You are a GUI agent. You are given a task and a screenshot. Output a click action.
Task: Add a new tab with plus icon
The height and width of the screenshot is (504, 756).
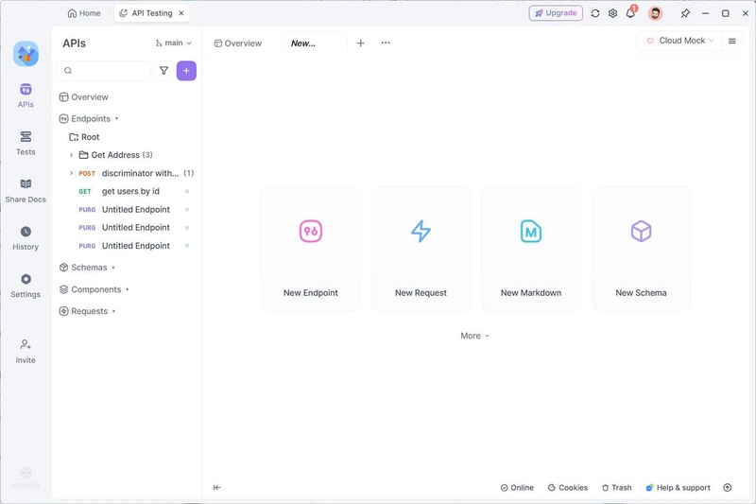[x=360, y=43]
